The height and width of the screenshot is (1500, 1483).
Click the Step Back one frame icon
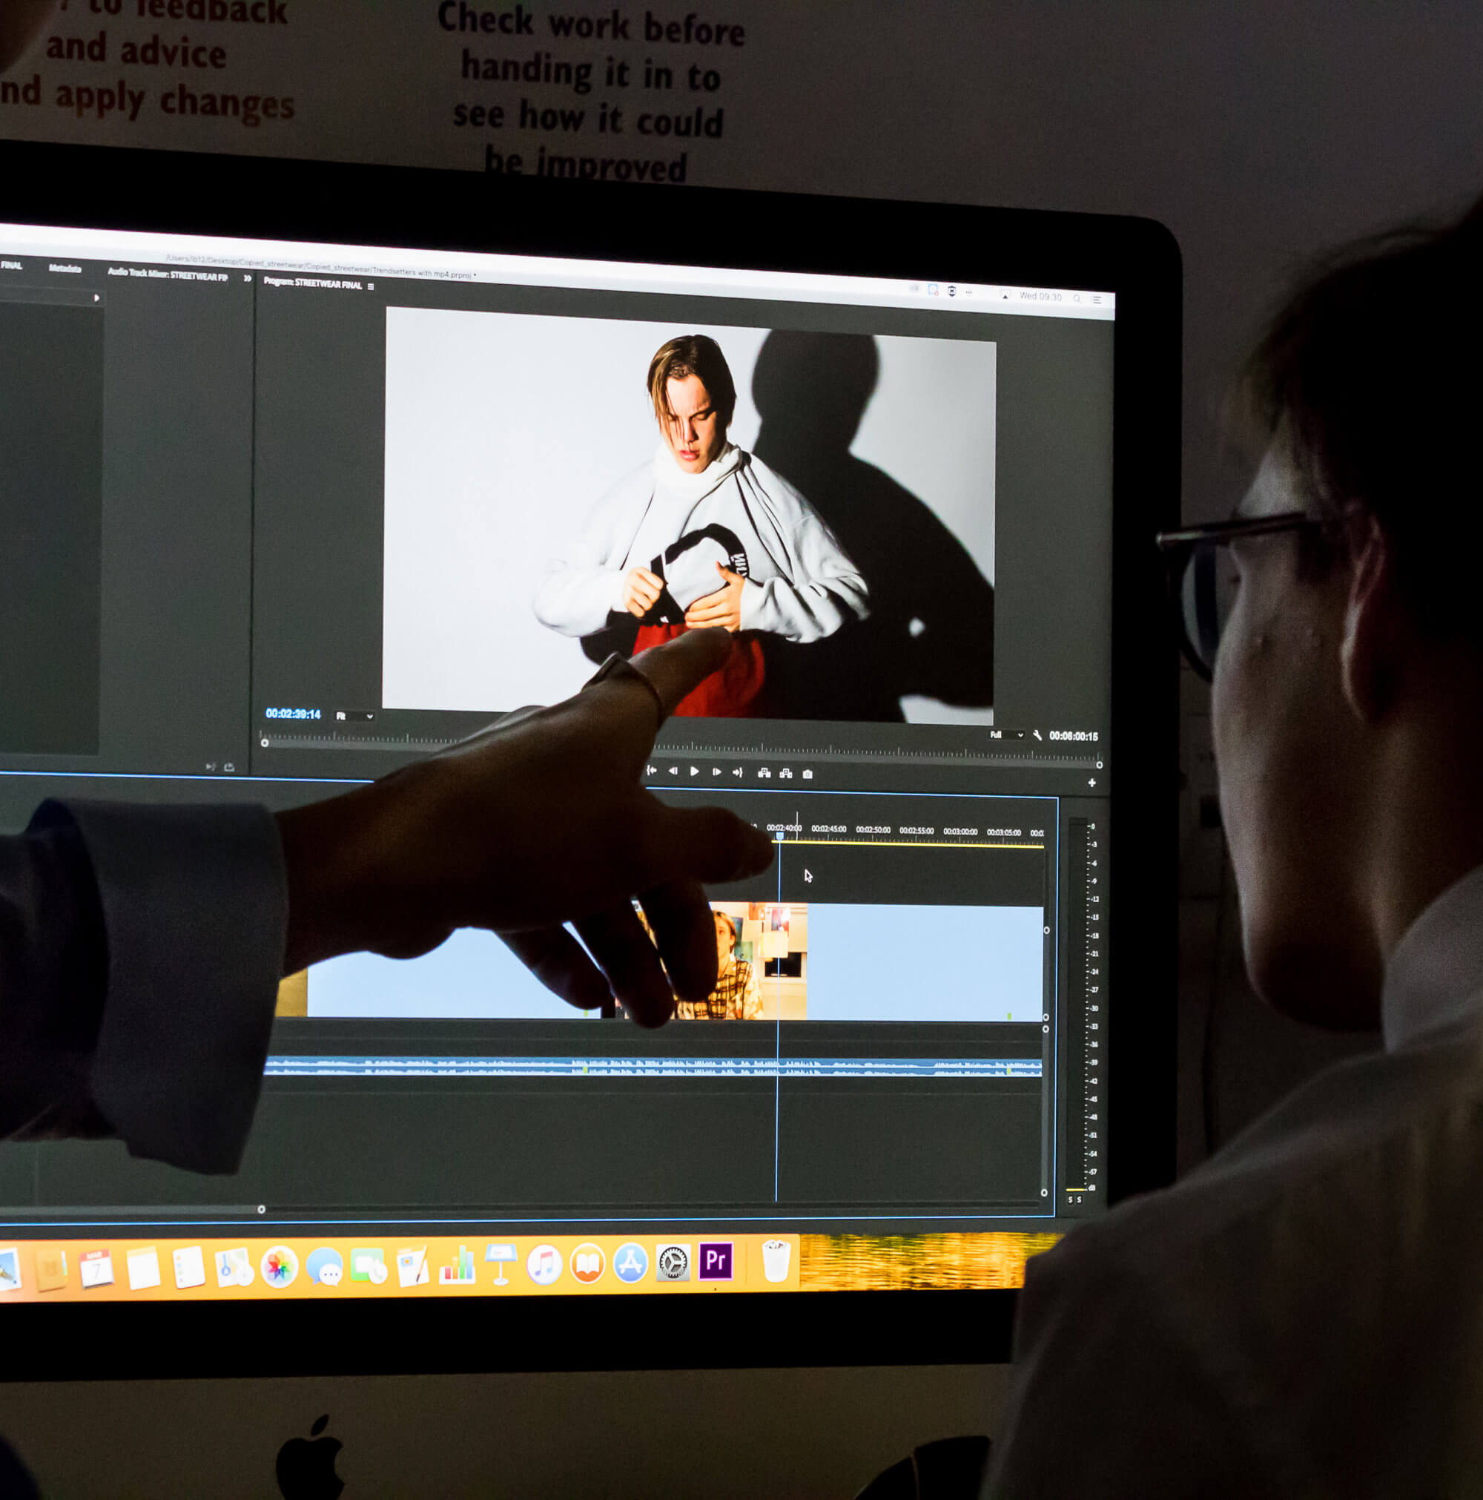point(673,771)
